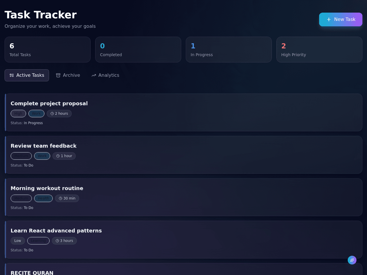
Task: Select the Total Tasks stat card
Action: pyautogui.click(x=48, y=50)
